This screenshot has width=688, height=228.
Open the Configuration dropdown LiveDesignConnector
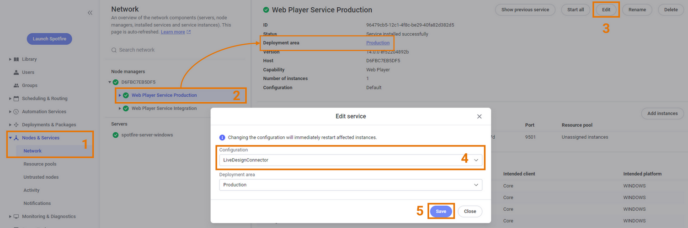351,160
